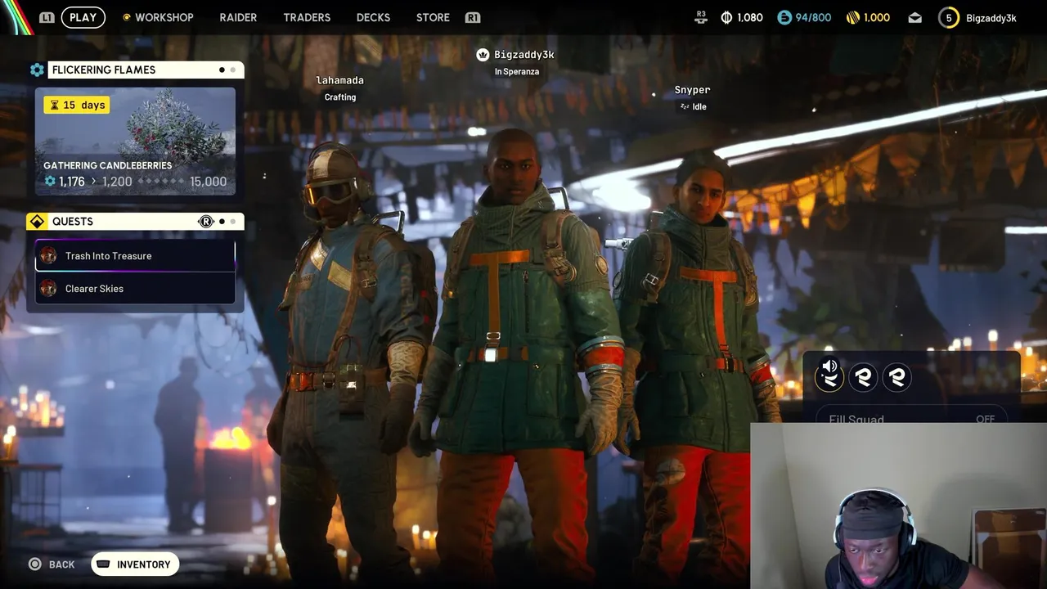The height and width of the screenshot is (589, 1047).
Task: Click the BACK label
Action: point(61,564)
